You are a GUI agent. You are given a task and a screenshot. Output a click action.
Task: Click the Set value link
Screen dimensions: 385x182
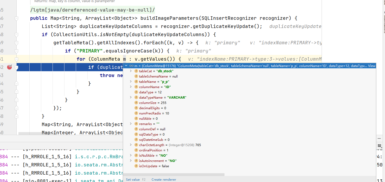tap(133, 180)
